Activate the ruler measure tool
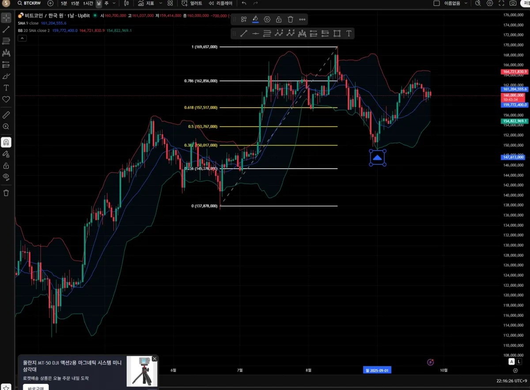 [x=6, y=115]
